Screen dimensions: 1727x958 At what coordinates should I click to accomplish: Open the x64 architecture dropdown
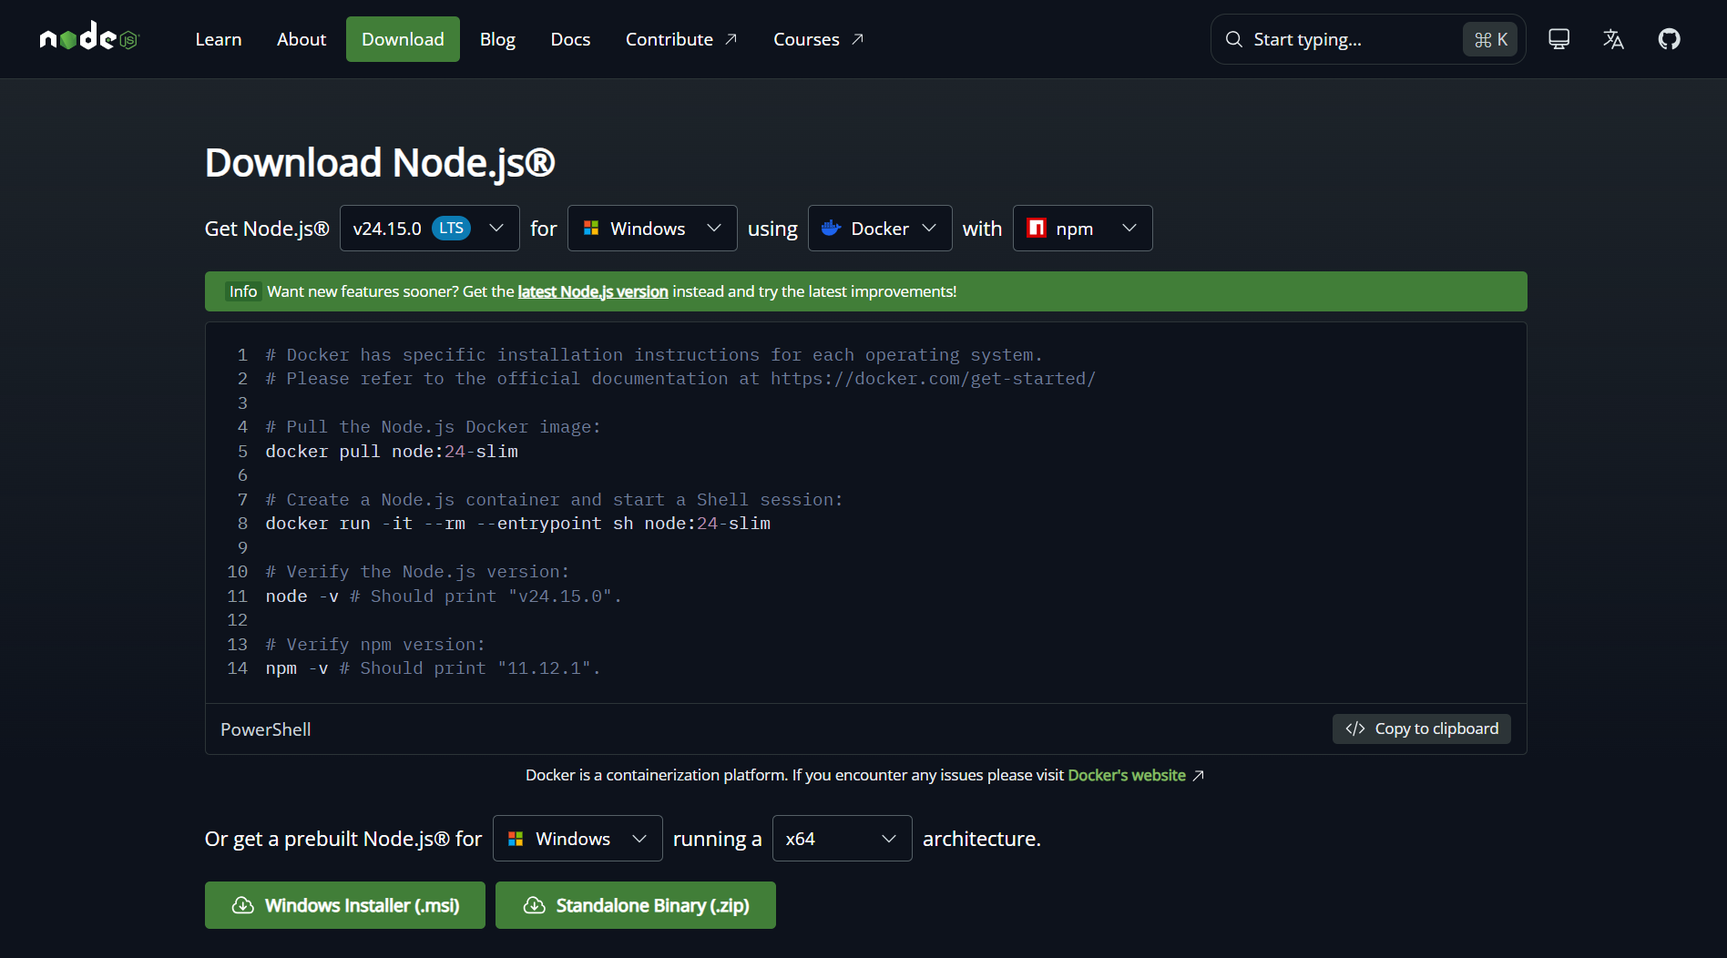click(842, 839)
